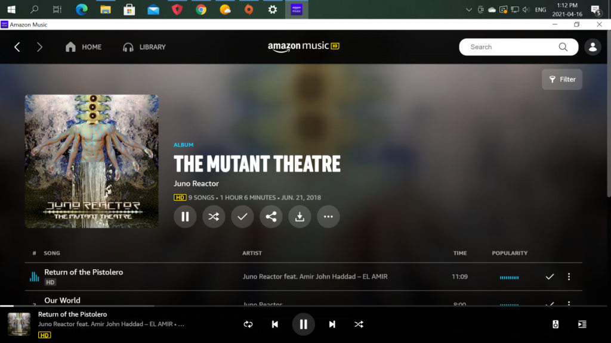Screen dimensions: 611x343
Task: Click the now-playing title Return of the Pistolero
Action: [x=72, y=314]
